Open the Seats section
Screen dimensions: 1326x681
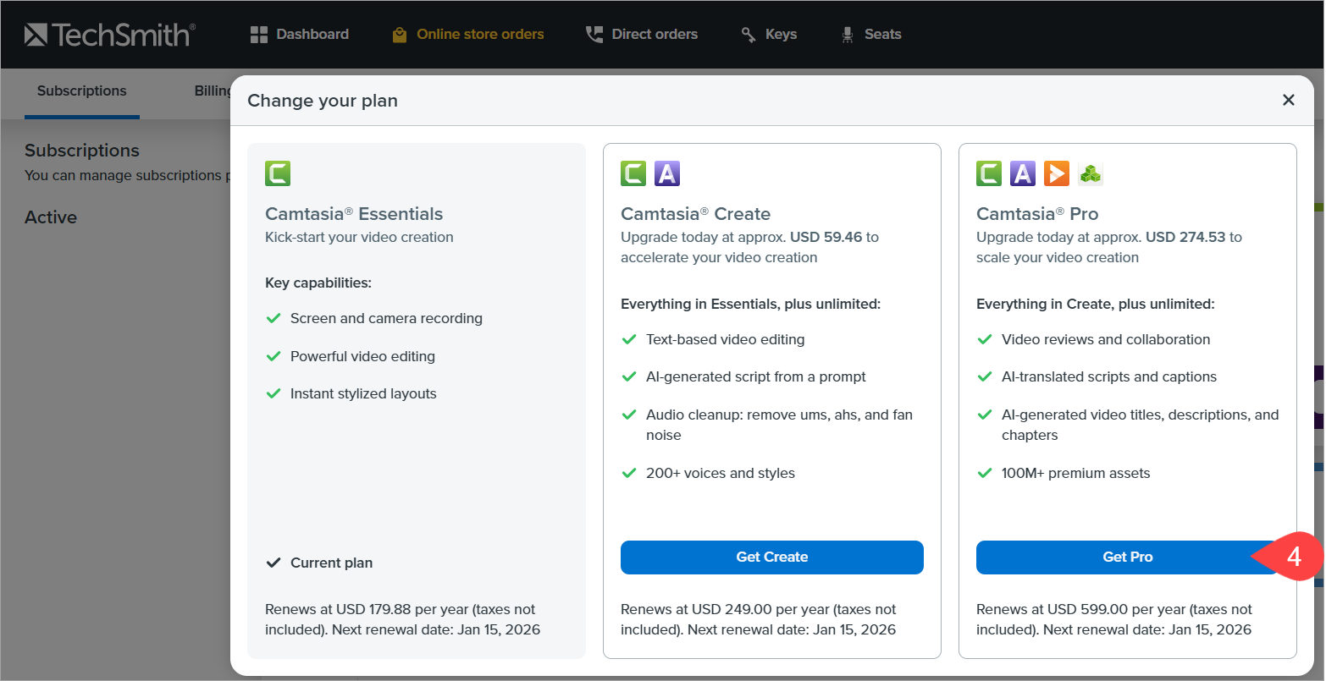870,35
